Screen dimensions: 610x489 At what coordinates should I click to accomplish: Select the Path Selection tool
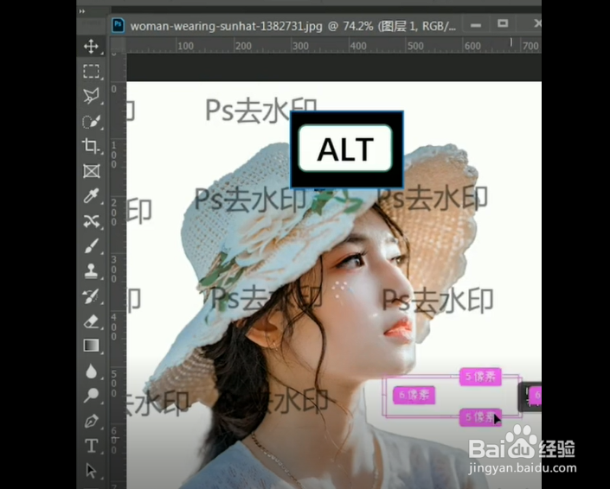pos(91,471)
